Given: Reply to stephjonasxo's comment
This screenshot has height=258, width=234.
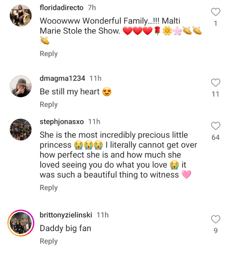Looking at the screenshot, I should (x=49, y=188).
